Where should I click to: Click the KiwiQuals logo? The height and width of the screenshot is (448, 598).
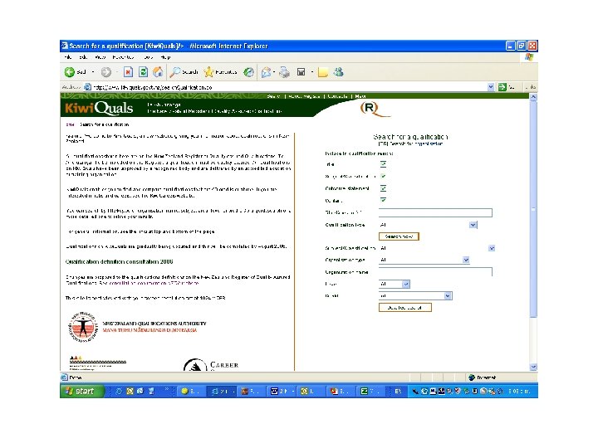[x=99, y=108]
